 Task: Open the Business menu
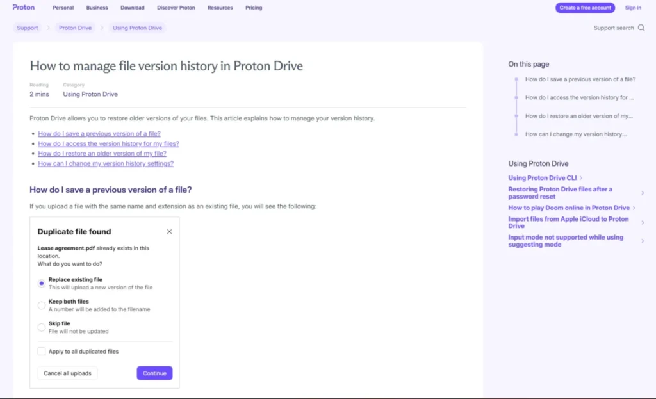click(97, 8)
